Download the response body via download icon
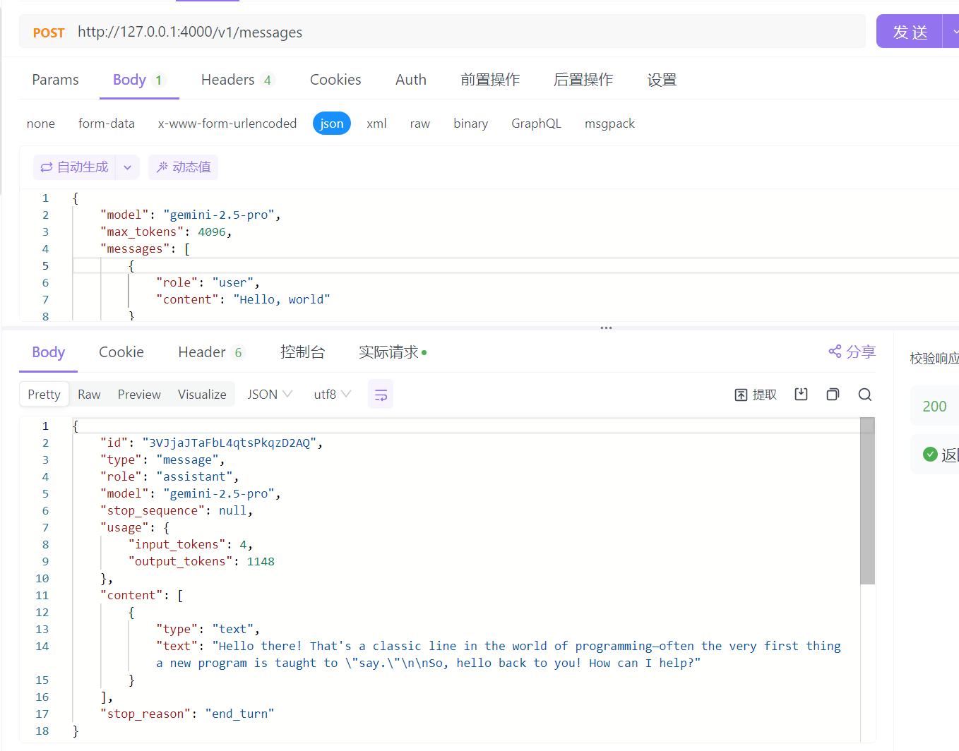This screenshot has height=751, width=959. point(801,395)
